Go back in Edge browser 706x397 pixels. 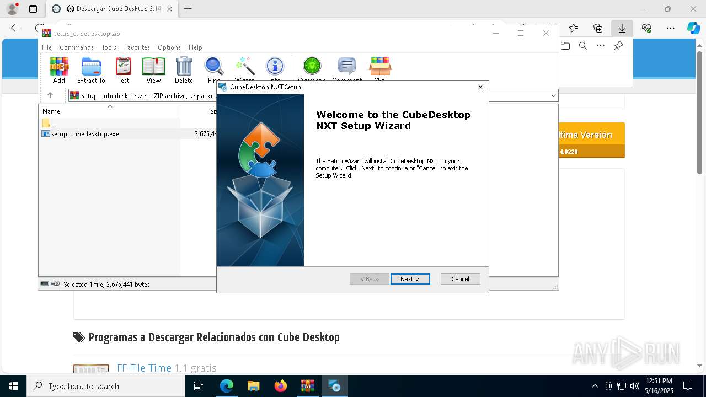click(15, 28)
